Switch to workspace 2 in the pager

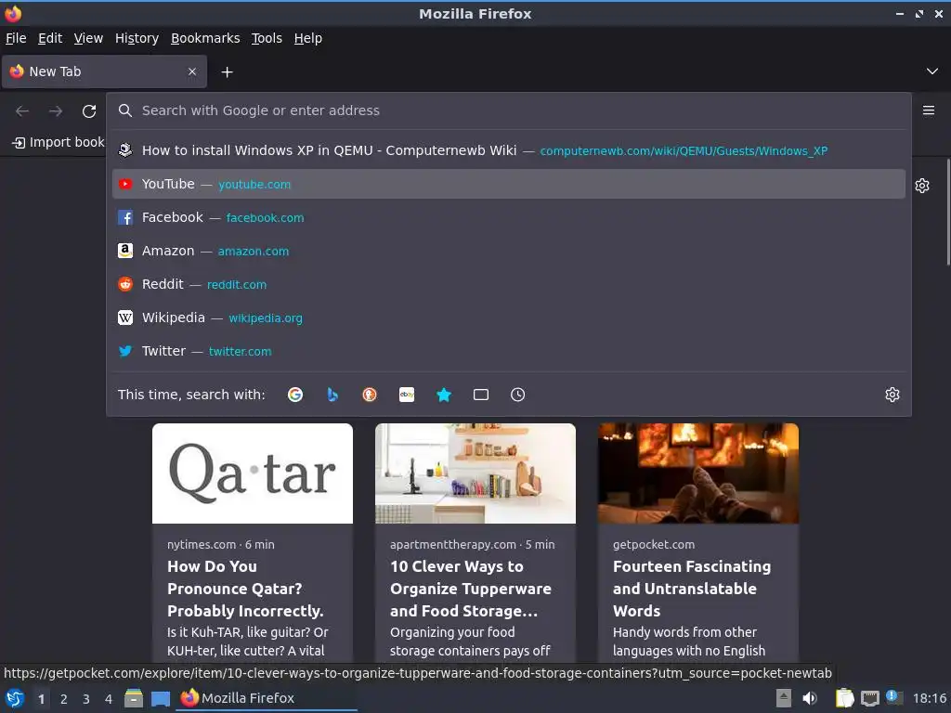(x=64, y=699)
